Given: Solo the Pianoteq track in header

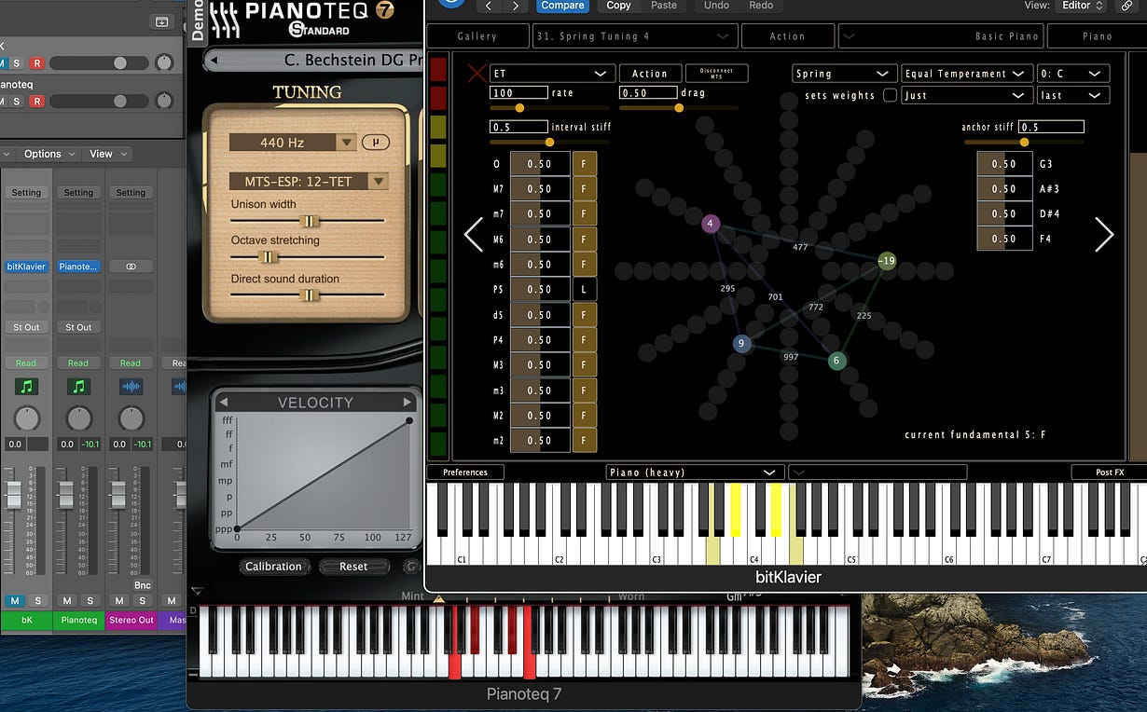Looking at the screenshot, I should tap(17, 101).
